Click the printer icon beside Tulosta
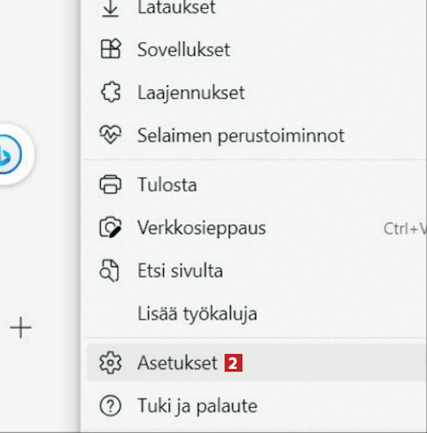The width and height of the screenshot is (427, 433). pyautogui.click(x=110, y=184)
